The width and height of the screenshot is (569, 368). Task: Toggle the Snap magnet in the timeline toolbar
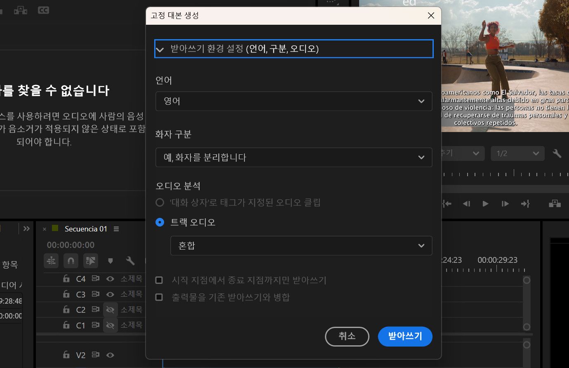[x=71, y=261]
